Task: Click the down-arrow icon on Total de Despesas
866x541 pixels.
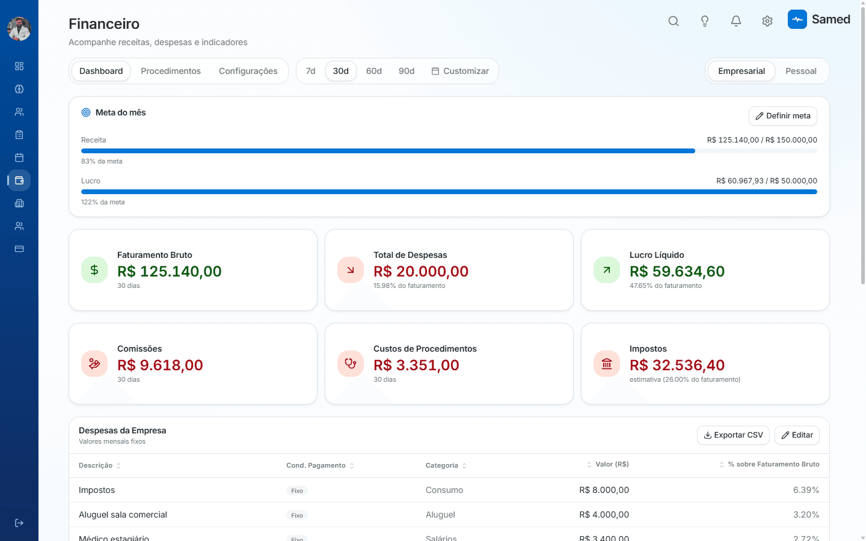Action: [x=351, y=270]
